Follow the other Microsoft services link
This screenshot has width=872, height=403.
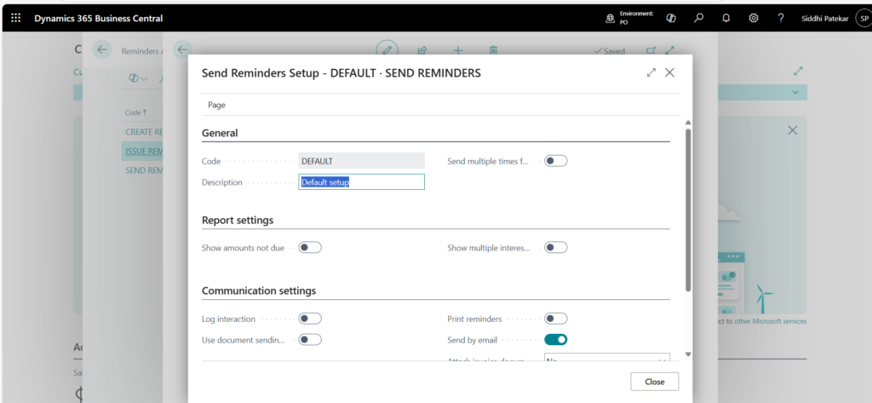click(770, 321)
